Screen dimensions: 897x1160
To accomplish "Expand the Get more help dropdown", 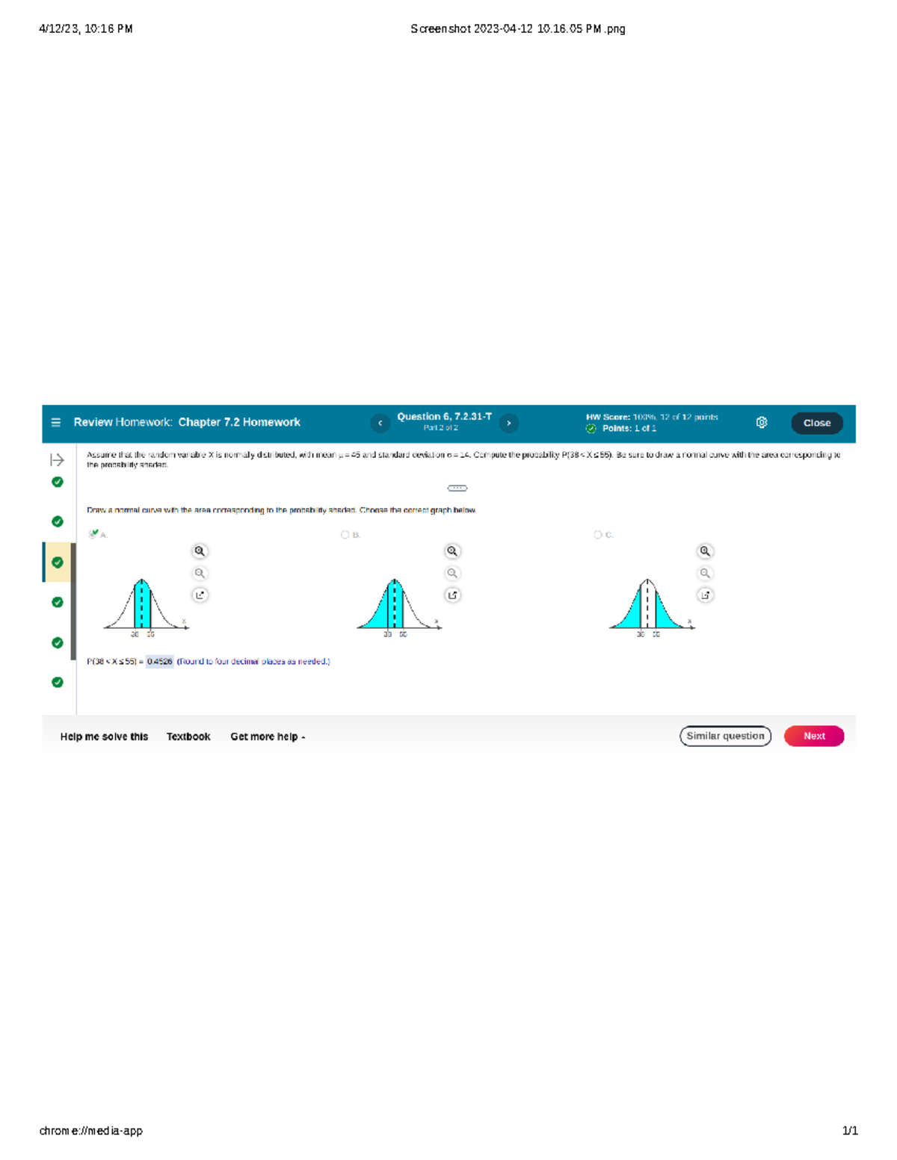I will pyautogui.click(x=268, y=736).
